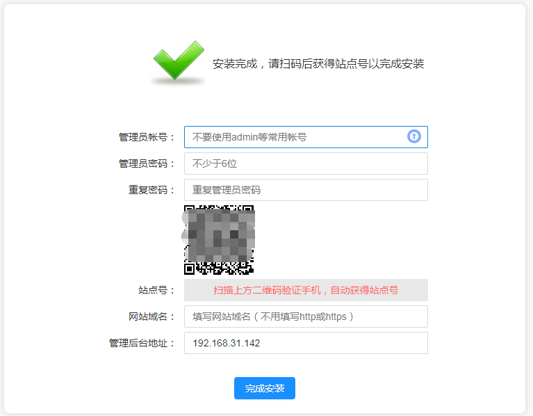This screenshot has height=416, width=533.
Task: Click the pixelated QR code image
Action: click(220, 240)
